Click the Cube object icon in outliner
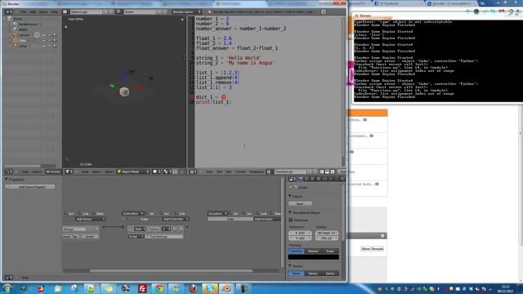This screenshot has height=294, width=523. [15, 40]
